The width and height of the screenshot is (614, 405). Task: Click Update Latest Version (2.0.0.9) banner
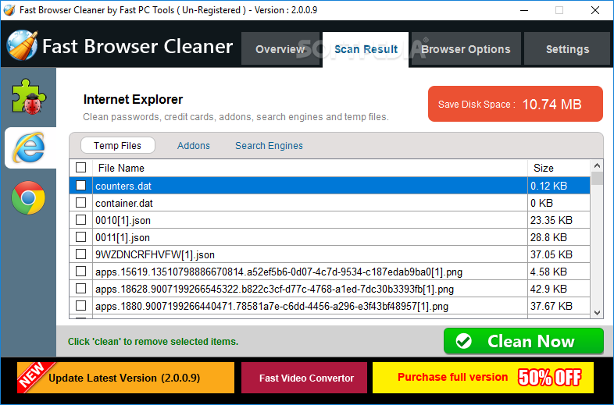point(126,378)
